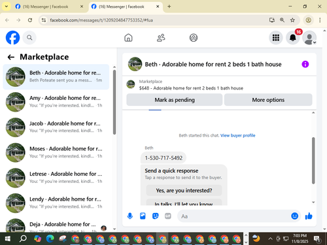Open View buyer profile link
The width and height of the screenshot is (327, 245).
(237, 135)
